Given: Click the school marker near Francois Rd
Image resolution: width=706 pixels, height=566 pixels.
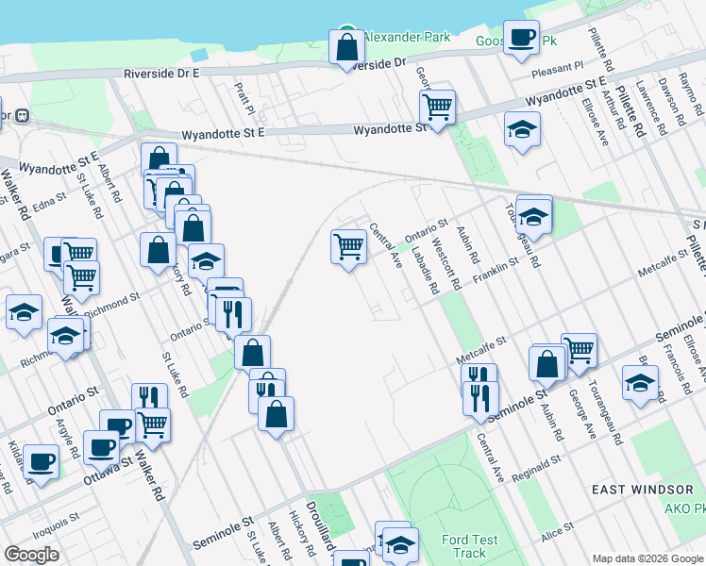Looking at the screenshot, I should 640,385.
